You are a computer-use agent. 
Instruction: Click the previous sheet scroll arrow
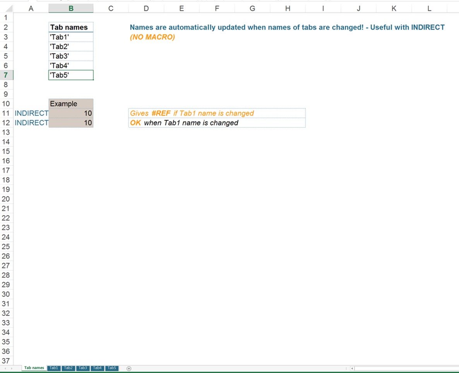pyautogui.click(x=5, y=368)
